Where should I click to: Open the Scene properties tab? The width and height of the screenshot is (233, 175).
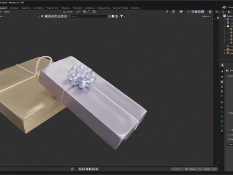[222, 91]
